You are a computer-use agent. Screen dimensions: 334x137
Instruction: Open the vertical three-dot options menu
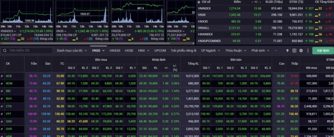tap(308, 51)
